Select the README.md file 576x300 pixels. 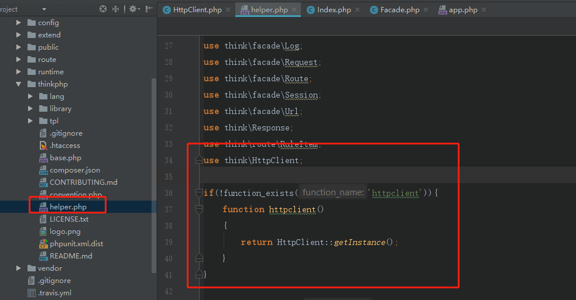(66, 256)
